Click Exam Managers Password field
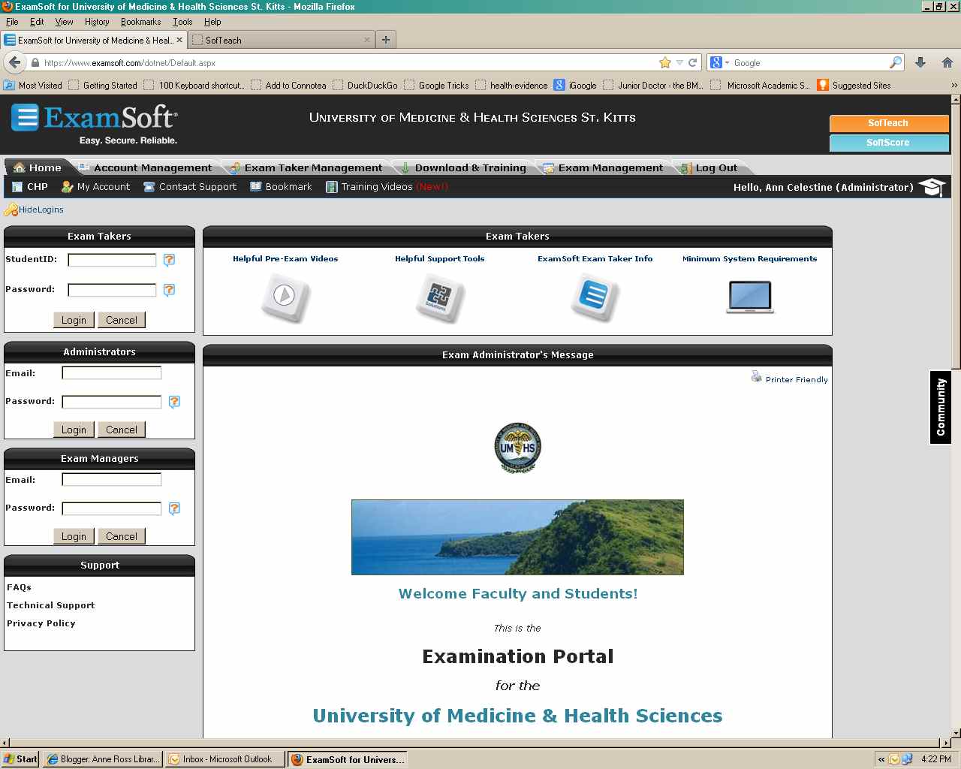The width and height of the screenshot is (961, 769). pyautogui.click(x=112, y=508)
